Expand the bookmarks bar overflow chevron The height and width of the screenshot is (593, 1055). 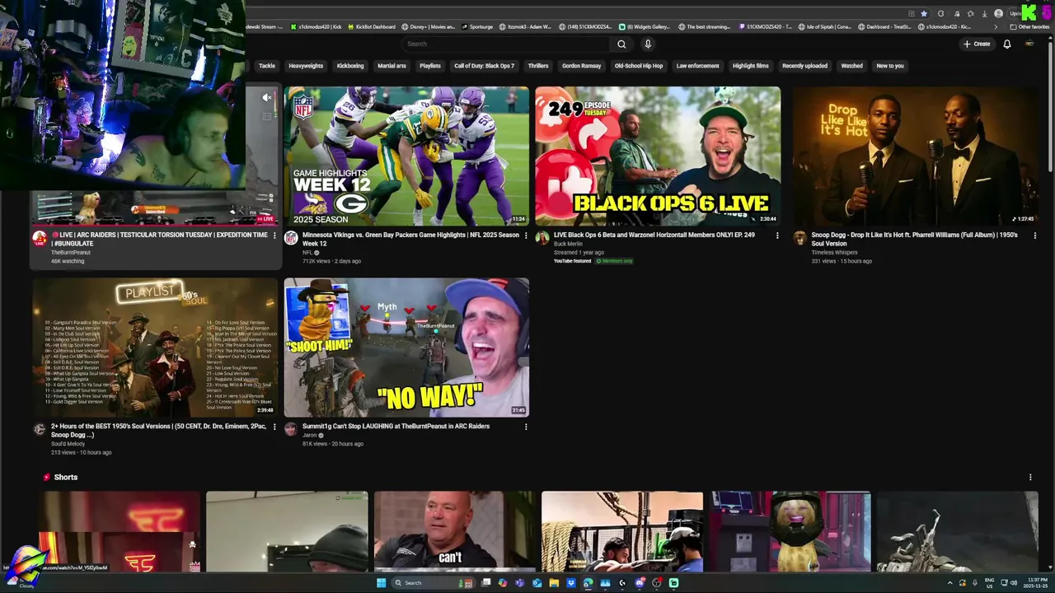996,27
